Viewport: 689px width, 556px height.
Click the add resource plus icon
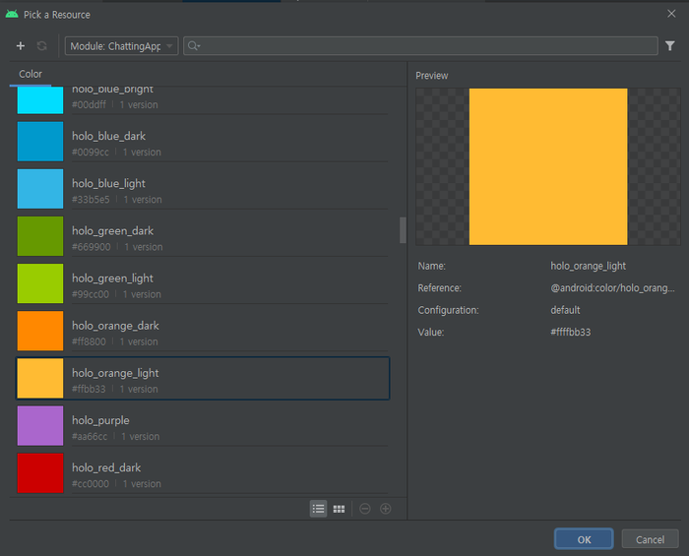(21, 45)
